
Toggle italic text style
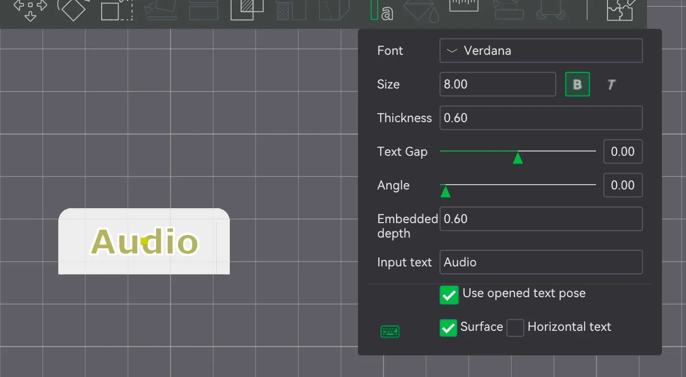pos(611,85)
